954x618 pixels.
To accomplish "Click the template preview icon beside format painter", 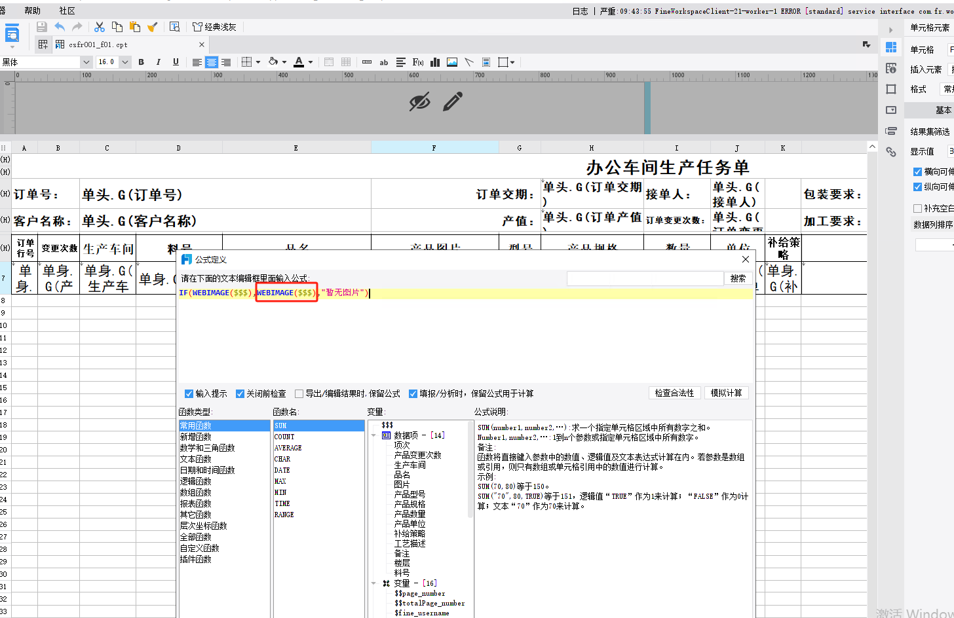I will click(x=174, y=27).
